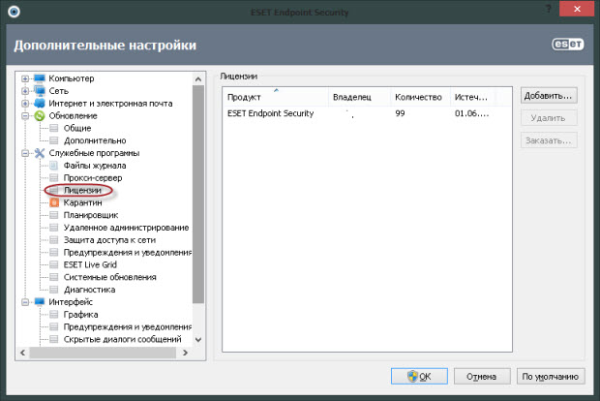Click icon beside Удаленное администрирование
600x401 pixels.
pyautogui.click(x=54, y=228)
